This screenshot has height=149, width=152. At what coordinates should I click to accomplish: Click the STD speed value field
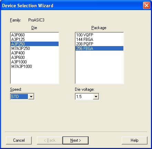pyautogui.click(x=19, y=96)
